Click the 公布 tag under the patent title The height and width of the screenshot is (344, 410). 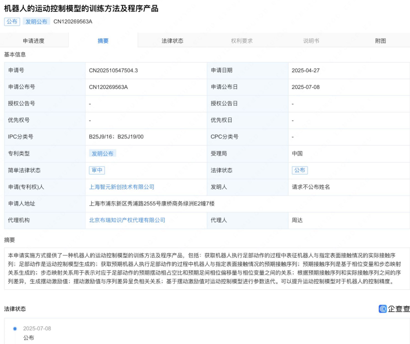coord(11,21)
